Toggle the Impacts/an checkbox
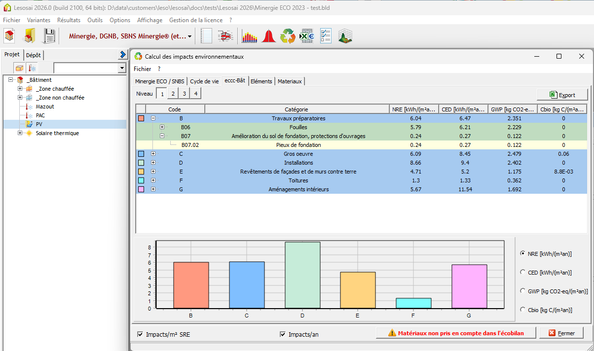Viewport: 594px width, 351px height. click(x=283, y=334)
